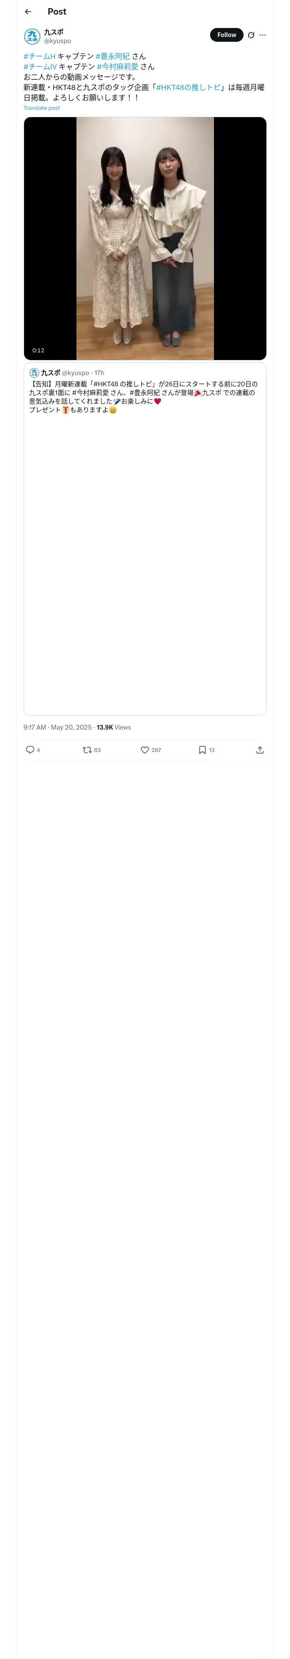Repost using the retweet icon

87,750
